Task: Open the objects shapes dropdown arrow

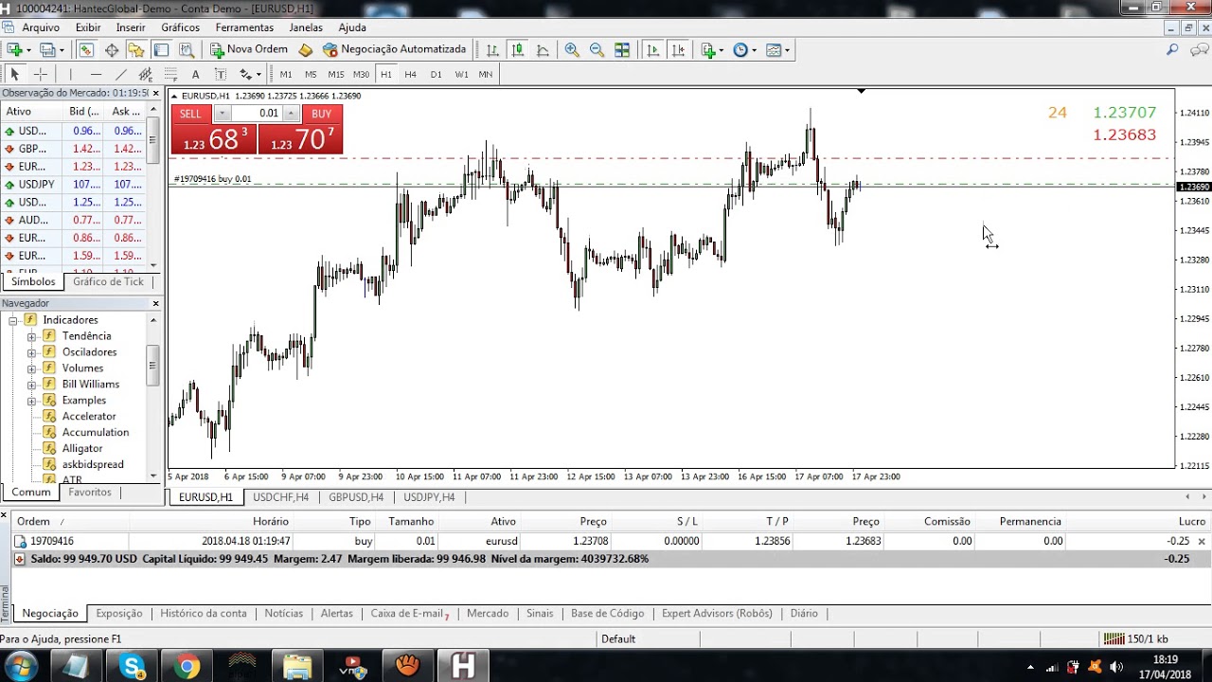Action: [258, 74]
